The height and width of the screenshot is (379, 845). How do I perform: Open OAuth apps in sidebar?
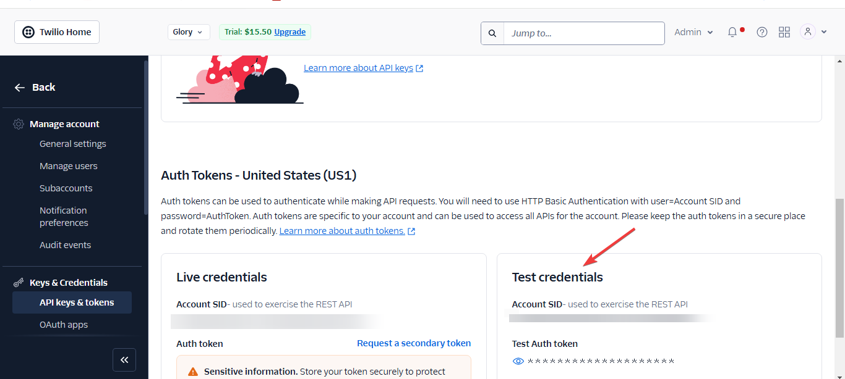tap(64, 325)
